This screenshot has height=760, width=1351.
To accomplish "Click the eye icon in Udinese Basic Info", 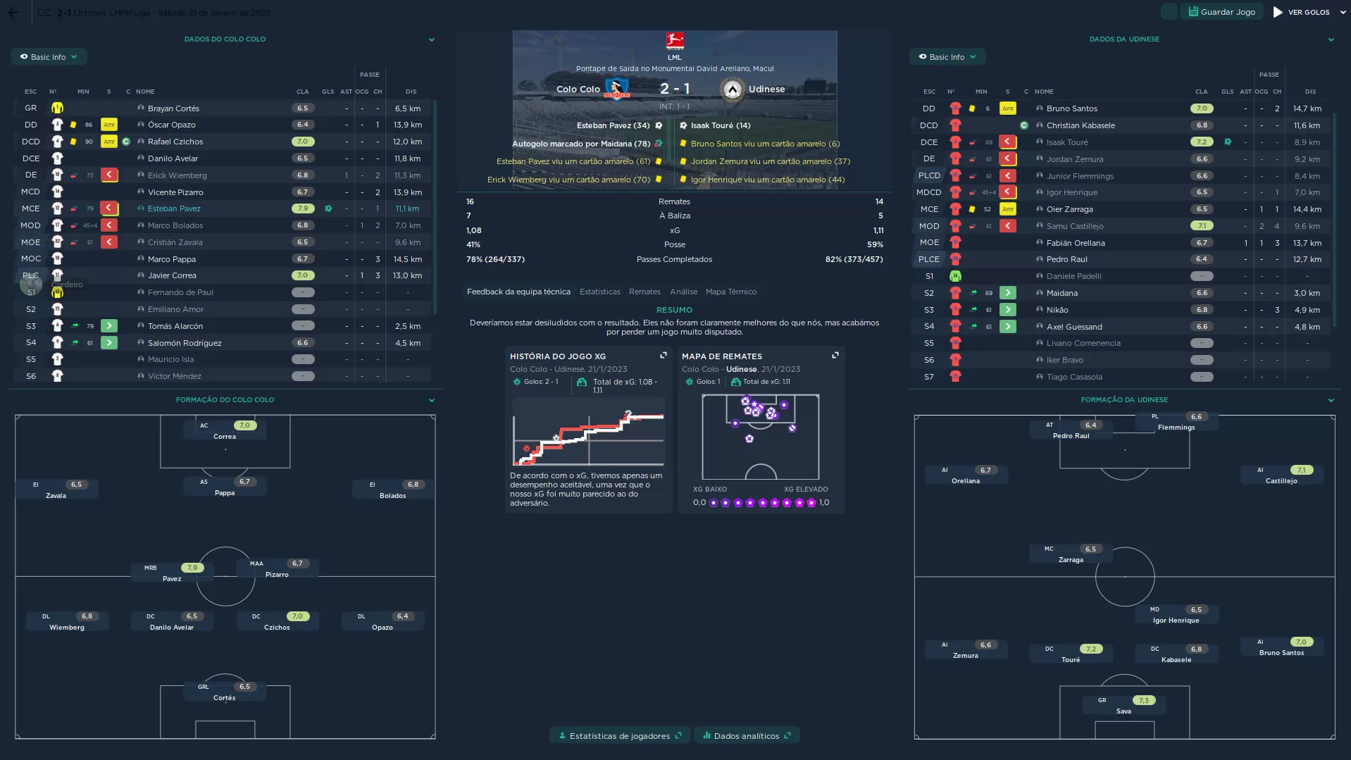I will coord(923,57).
